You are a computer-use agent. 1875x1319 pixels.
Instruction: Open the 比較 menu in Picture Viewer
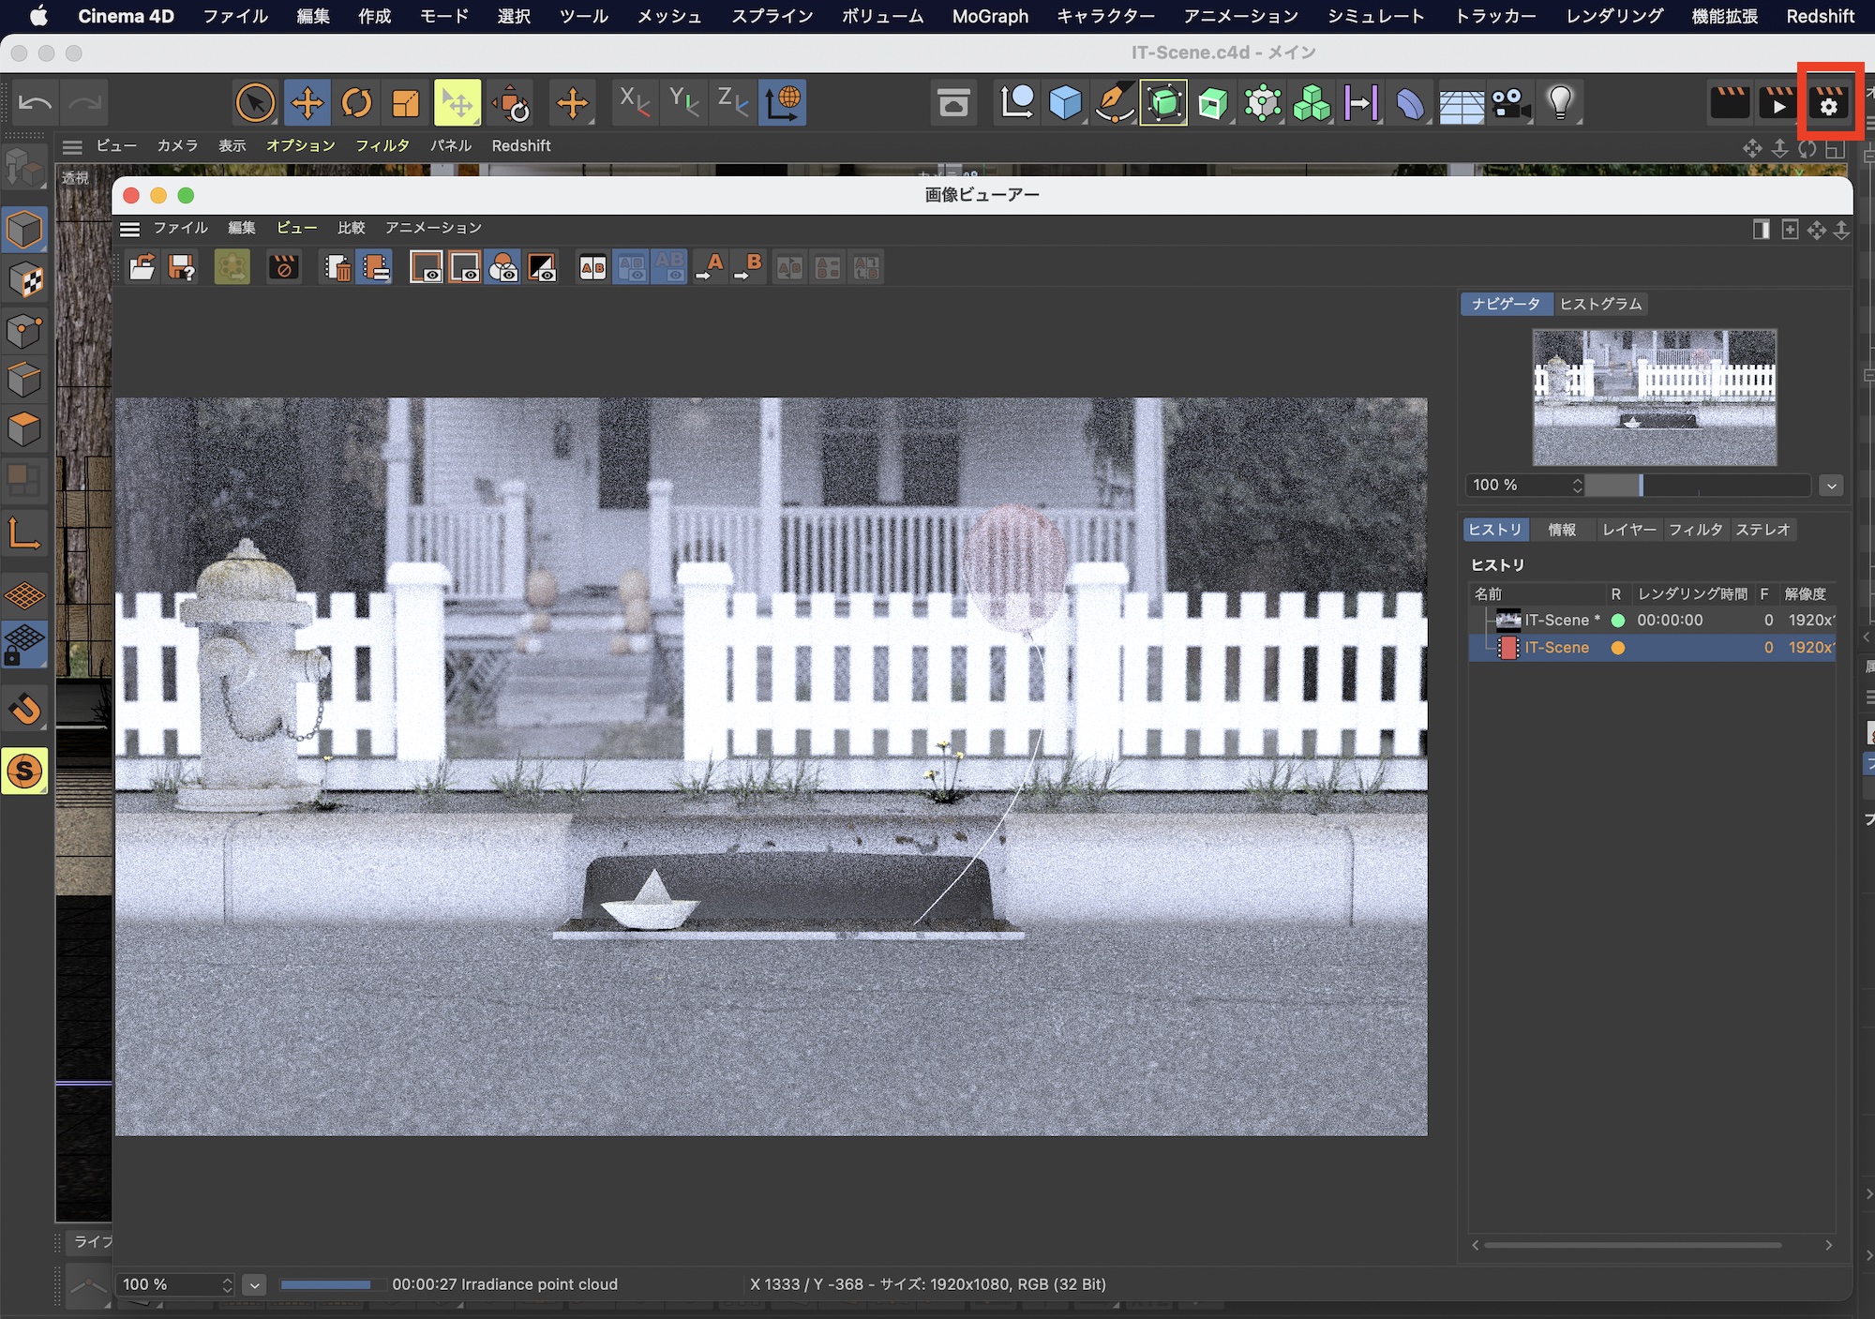point(351,228)
